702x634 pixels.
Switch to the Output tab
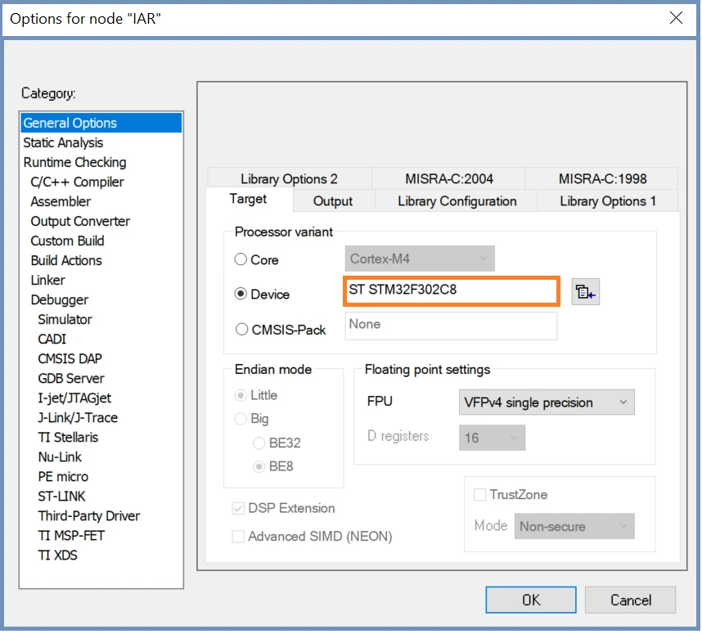(333, 201)
